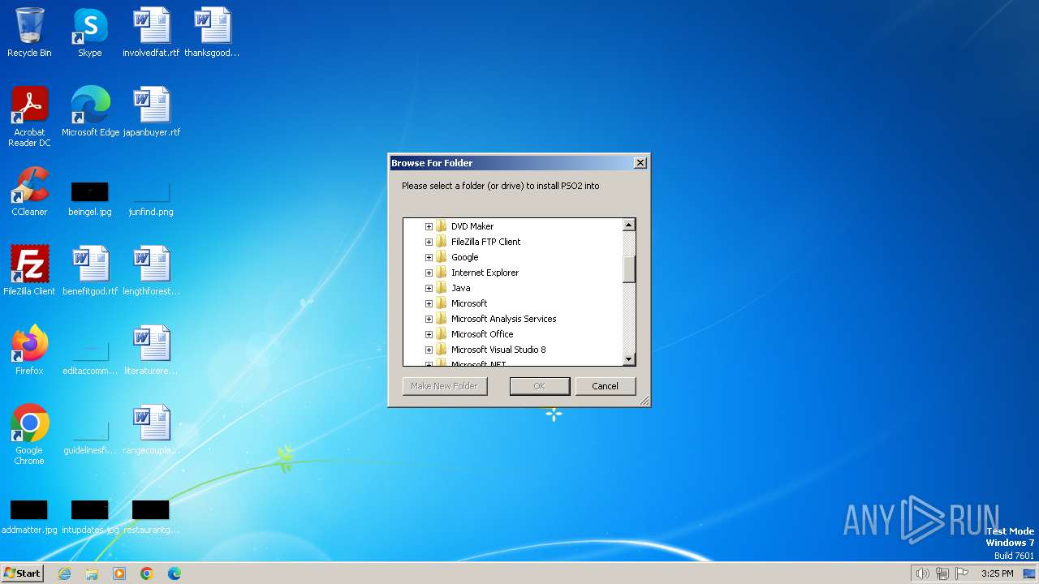This screenshot has width=1039, height=584.
Task: Click the network tray icon
Action: 942,573
